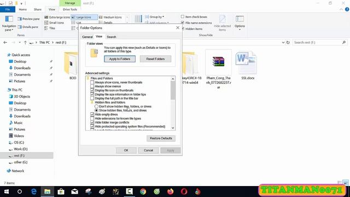Toggle Hidden items checkbox
This screenshot has height=197, width=350.
click(183, 29)
